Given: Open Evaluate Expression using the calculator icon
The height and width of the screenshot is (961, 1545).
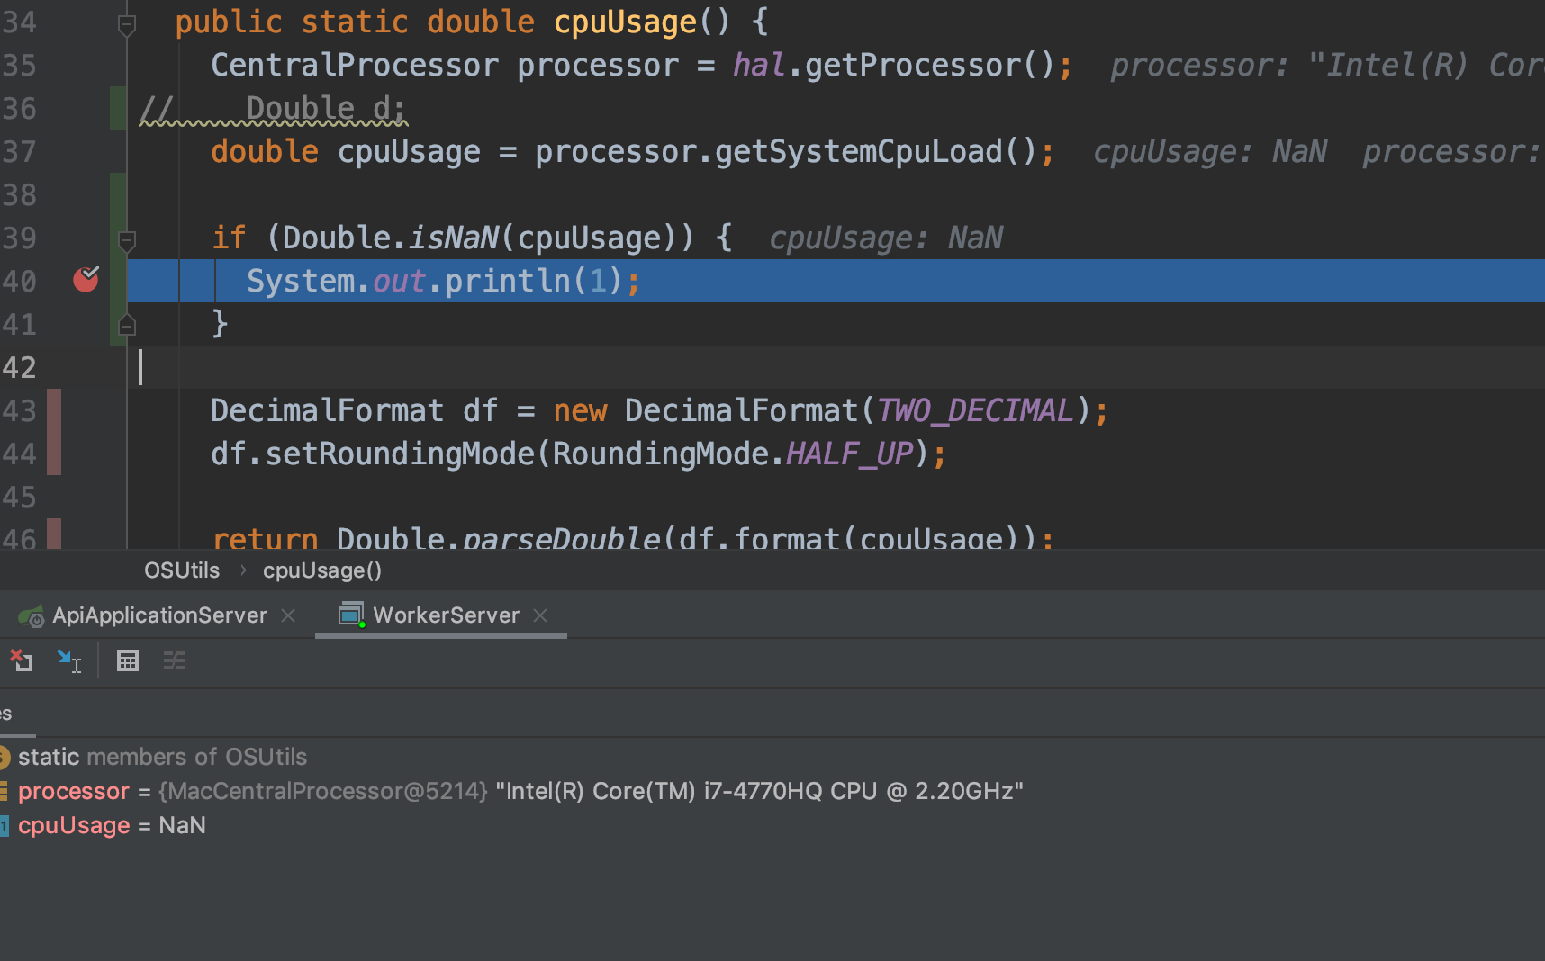Looking at the screenshot, I should pyautogui.click(x=128, y=660).
